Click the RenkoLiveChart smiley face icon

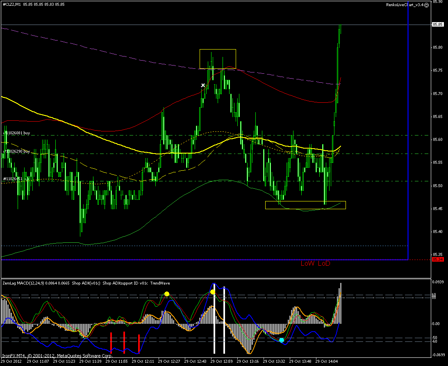pos(427,5)
